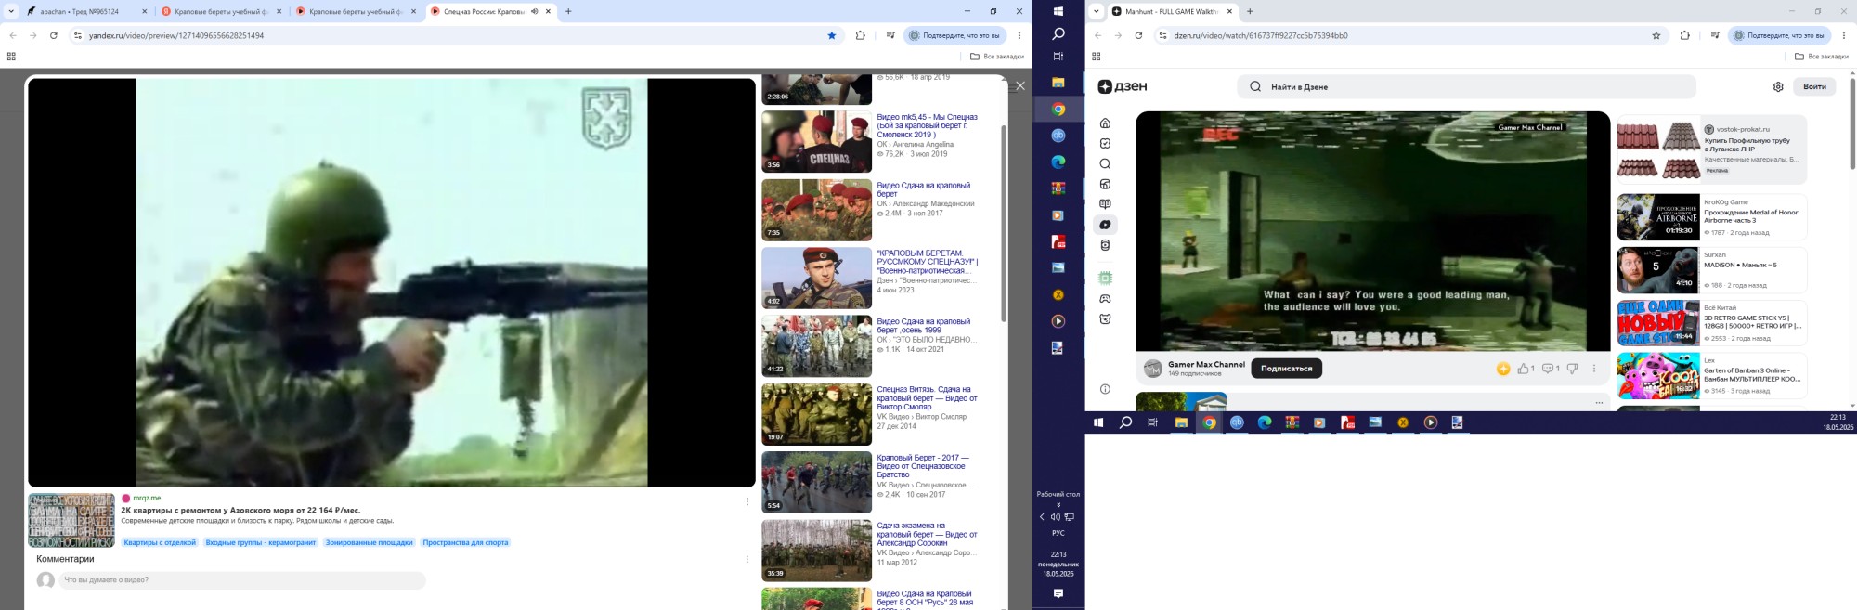Reload the Dzen page

[1138, 35]
